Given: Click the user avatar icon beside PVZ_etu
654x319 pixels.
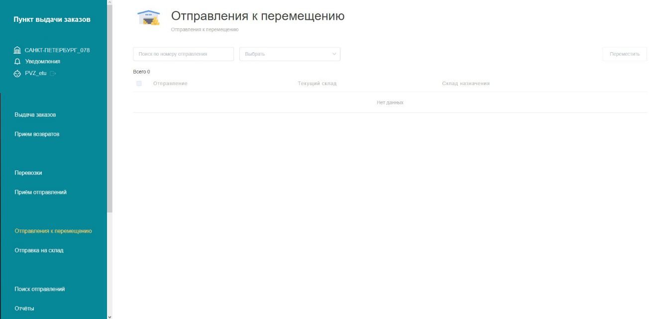Looking at the screenshot, I should point(17,73).
